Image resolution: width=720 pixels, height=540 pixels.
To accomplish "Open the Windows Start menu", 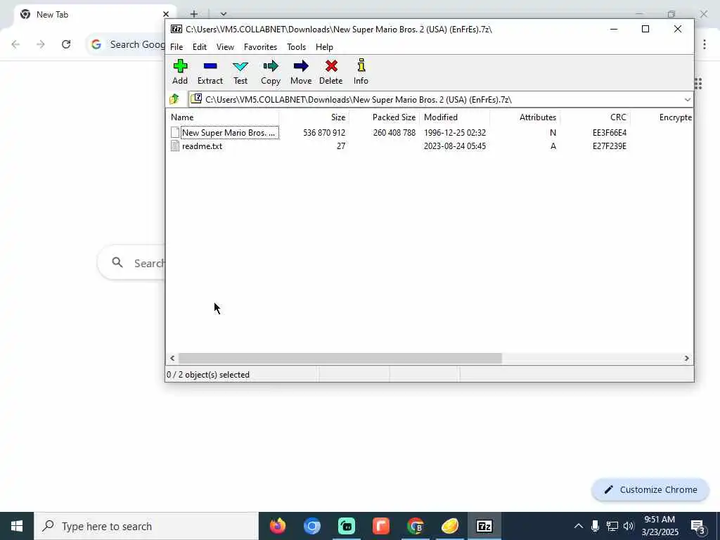I will (x=17, y=526).
